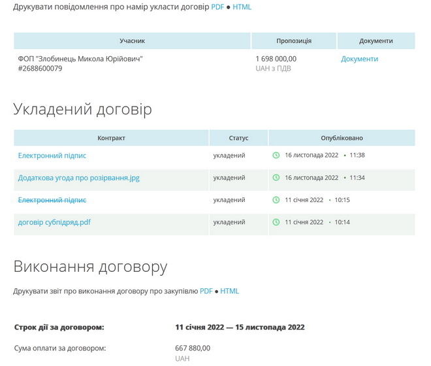431x366 pixels.
Task: Open the Електронний підпис published 16 листопада
Action: click(x=52, y=156)
